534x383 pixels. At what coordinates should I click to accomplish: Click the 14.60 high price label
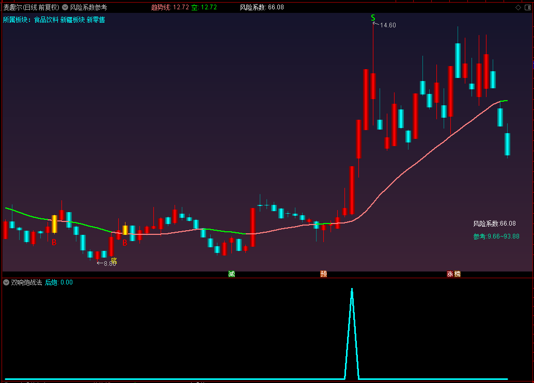(x=388, y=25)
